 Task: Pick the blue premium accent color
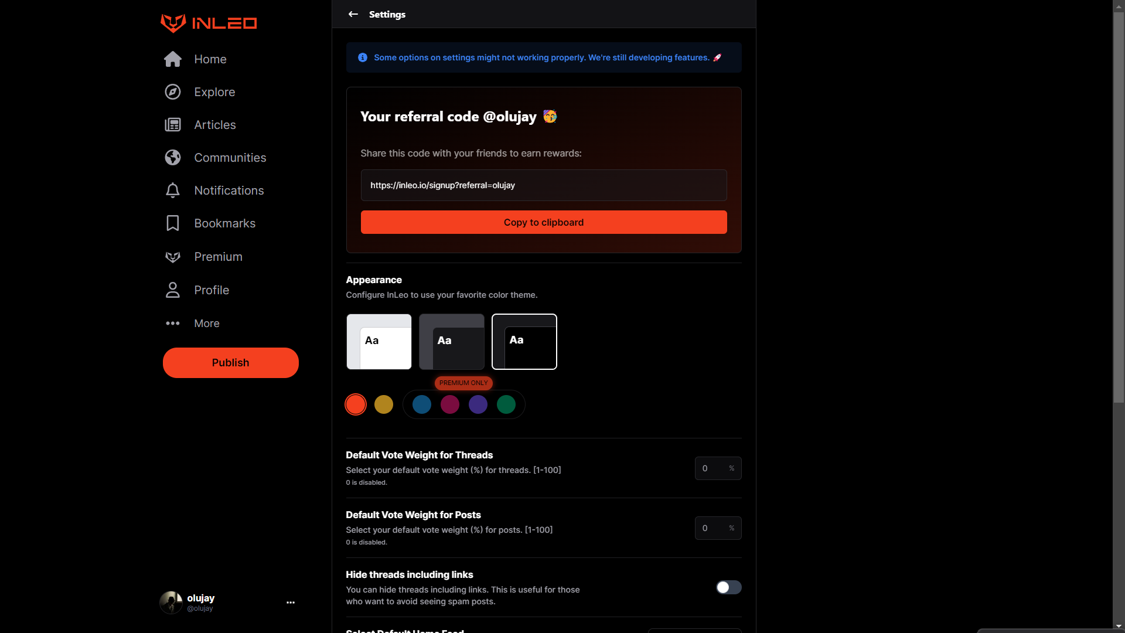coord(422,404)
